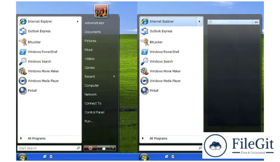
Task: Expand the Recent submenu
Action: 100,77
